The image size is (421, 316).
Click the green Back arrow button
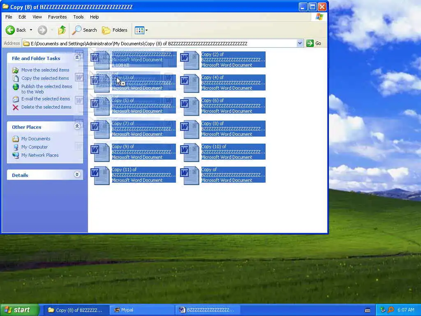coord(10,30)
